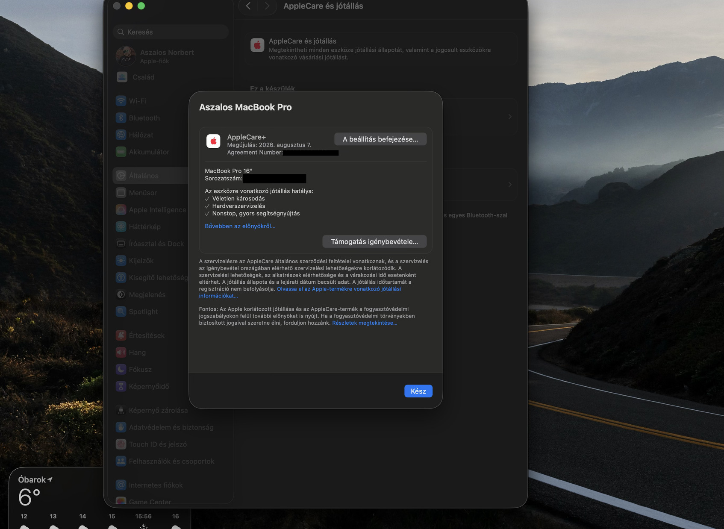Viewport: 724px width, 529px height.
Task: Click the Nonstop, gyors segítségnyújtás line
Action: pyautogui.click(x=256, y=214)
